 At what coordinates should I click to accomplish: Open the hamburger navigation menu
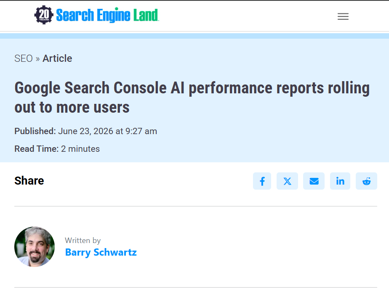(343, 16)
